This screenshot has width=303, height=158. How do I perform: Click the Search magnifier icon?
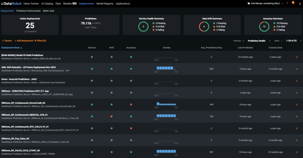(x=3, y=41)
